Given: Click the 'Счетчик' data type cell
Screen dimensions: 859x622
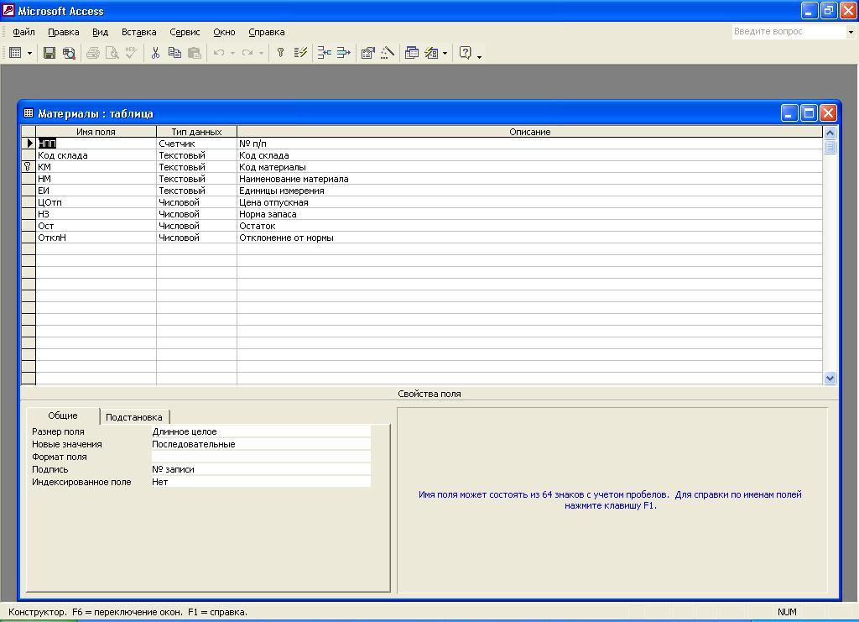Looking at the screenshot, I should click(x=196, y=143).
